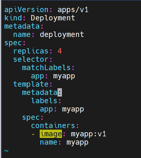The height and width of the screenshot is (158, 141).
Task: Click 'app' key under matchLabels
Action: click(x=37, y=76)
